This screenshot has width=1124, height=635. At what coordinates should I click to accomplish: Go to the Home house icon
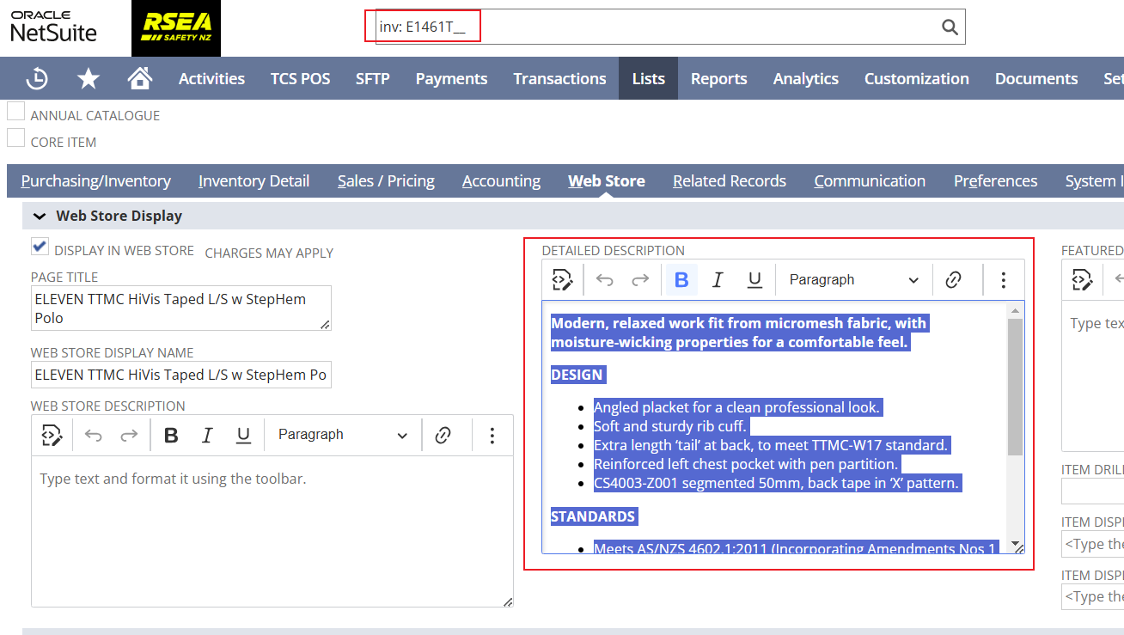140,78
